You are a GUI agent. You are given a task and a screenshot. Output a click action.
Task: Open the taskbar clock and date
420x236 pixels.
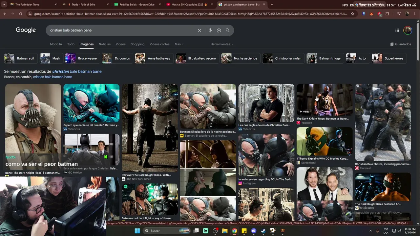click(410, 231)
